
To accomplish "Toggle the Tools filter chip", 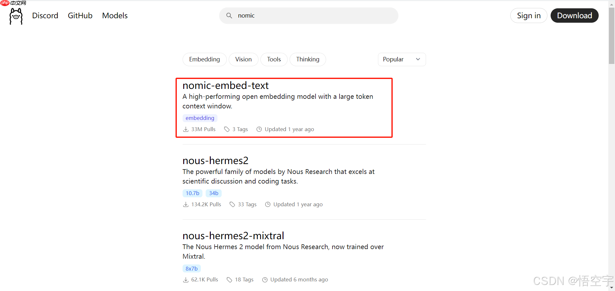I will click(274, 59).
